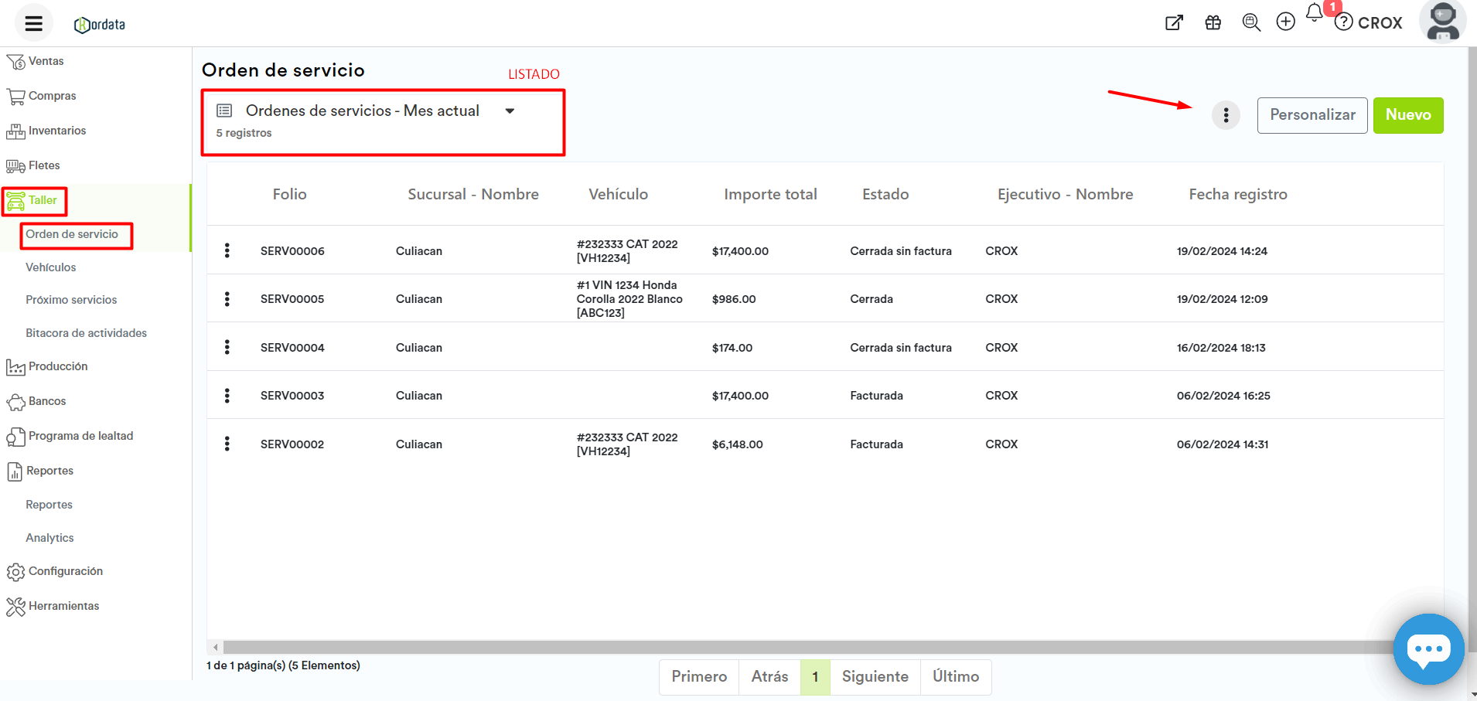Click the Personalizar button
This screenshot has width=1477, height=701.
click(x=1312, y=115)
